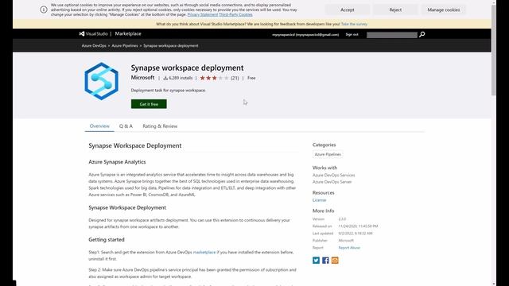509x286 pixels.
Task: Go to the Marketplace home link
Action: tap(128, 33)
